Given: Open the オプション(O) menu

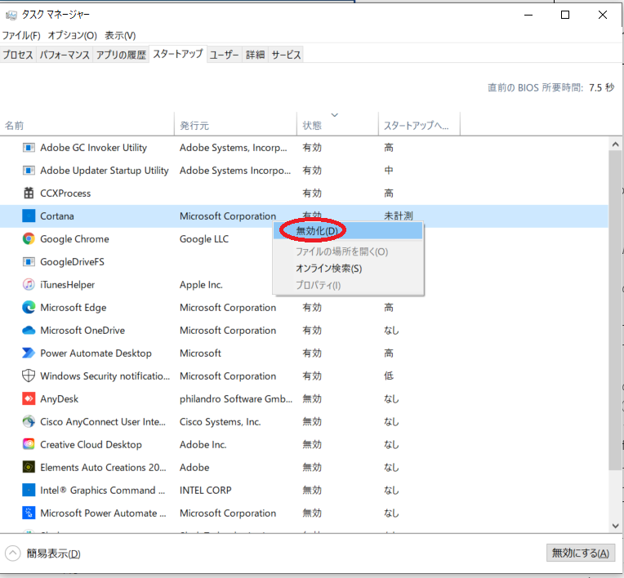Looking at the screenshot, I should pyautogui.click(x=73, y=36).
